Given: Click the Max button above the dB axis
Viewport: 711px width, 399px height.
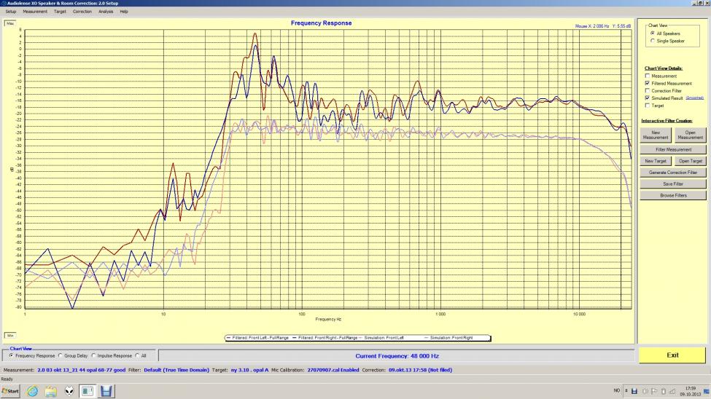Looking at the screenshot, I should pyautogui.click(x=10, y=23).
